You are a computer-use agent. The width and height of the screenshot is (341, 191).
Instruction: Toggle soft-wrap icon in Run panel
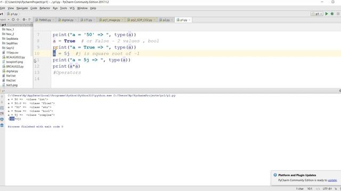click(x=2, y=108)
